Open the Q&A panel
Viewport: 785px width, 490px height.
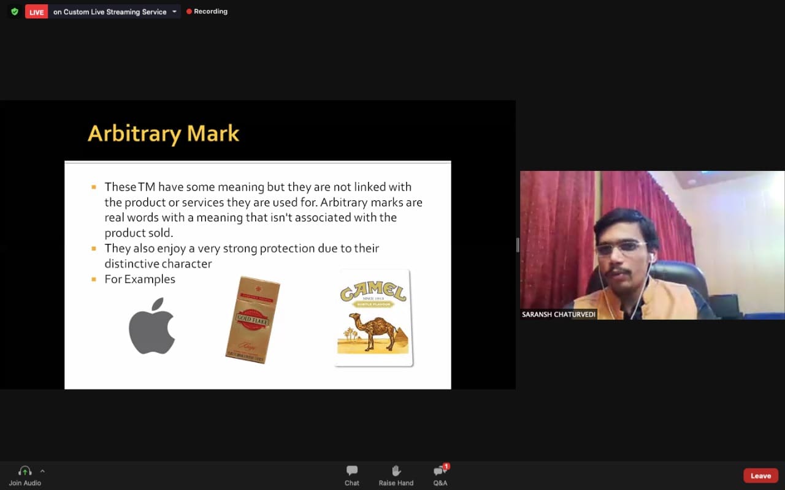440,475
